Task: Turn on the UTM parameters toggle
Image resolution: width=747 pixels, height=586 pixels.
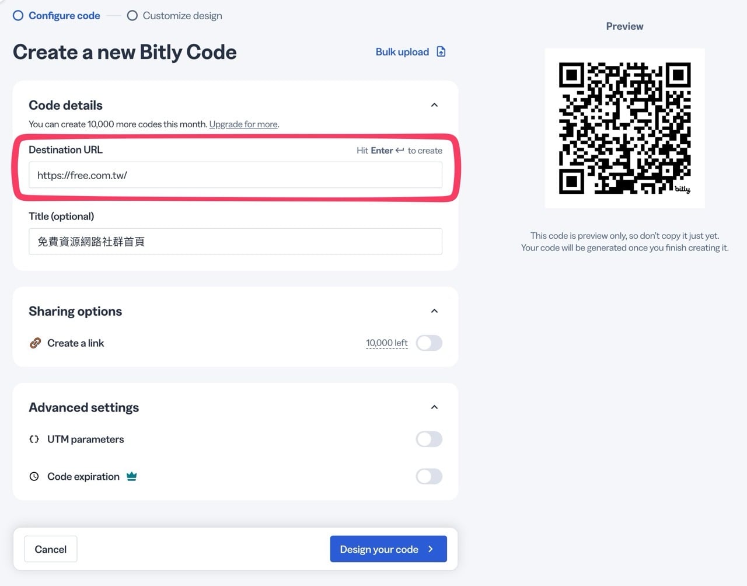Action: [x=429, y=439]
